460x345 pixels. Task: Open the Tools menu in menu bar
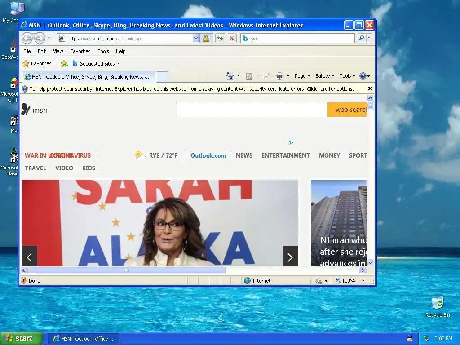click(103, 51)
